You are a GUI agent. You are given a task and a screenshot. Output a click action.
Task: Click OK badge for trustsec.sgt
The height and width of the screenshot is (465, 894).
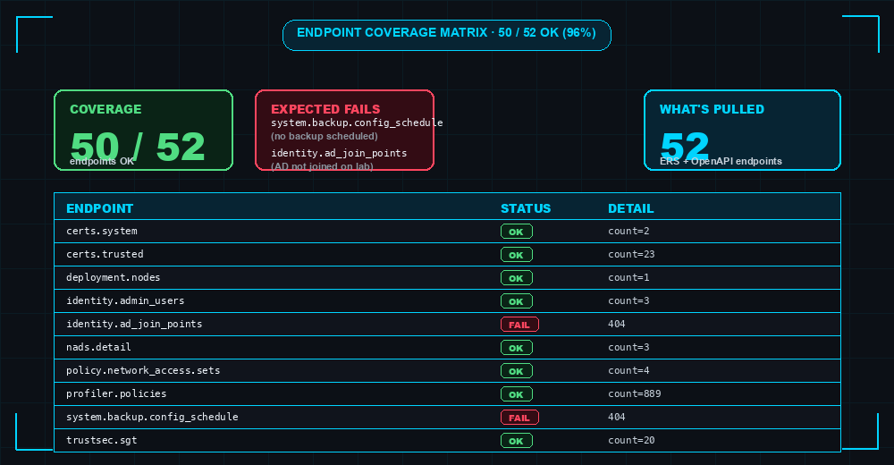(x=517, y=441)
